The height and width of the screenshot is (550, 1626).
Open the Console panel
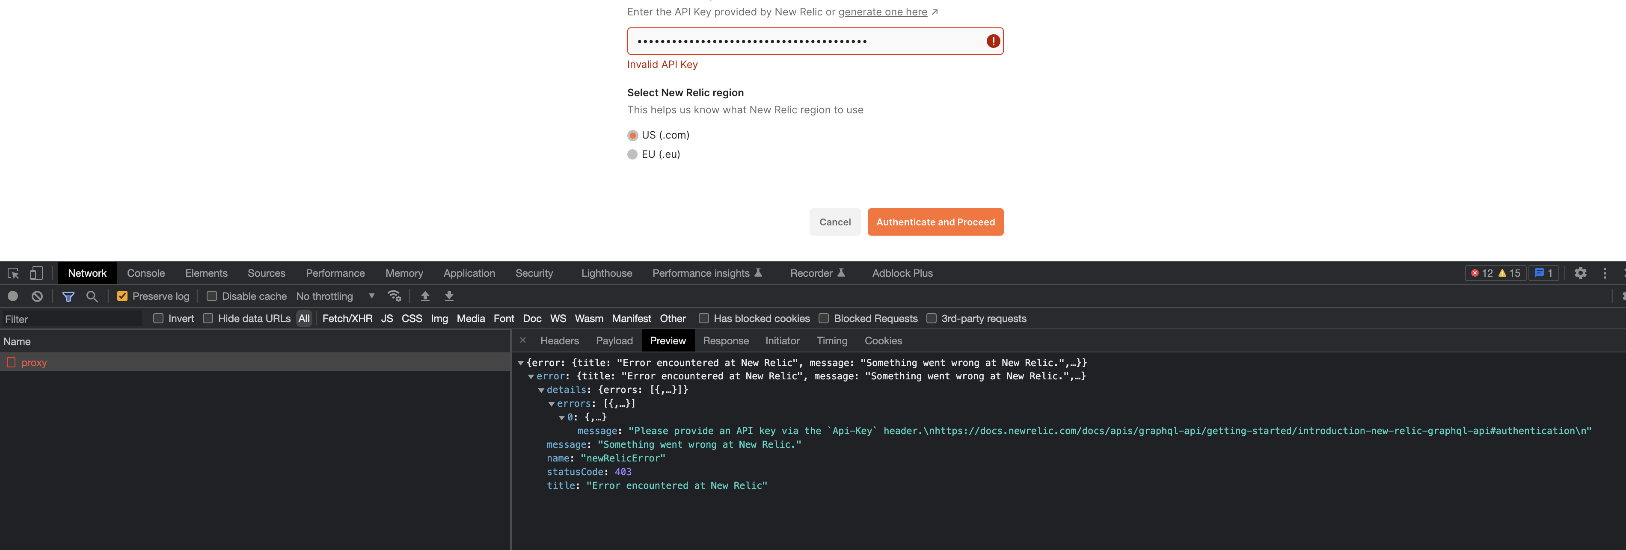[146, 272]
